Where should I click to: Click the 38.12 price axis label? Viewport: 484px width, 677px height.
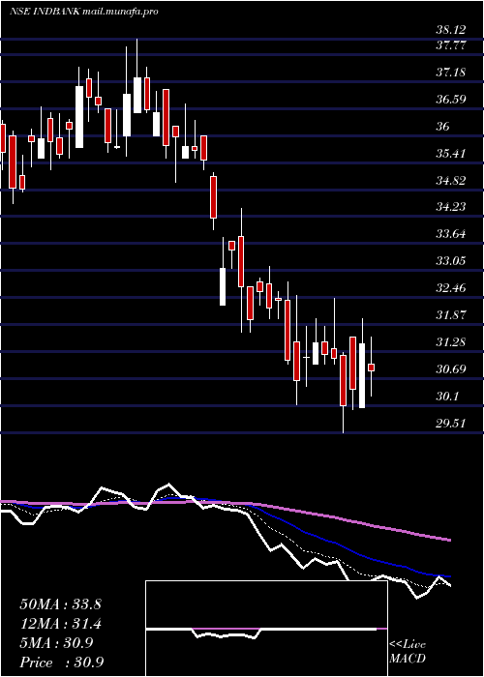(451, 30)
